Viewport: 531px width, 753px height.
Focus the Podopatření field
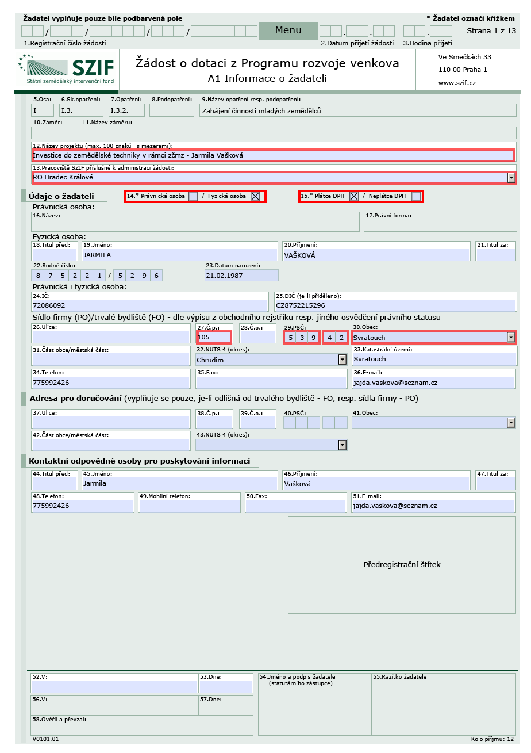coord(172,110)
